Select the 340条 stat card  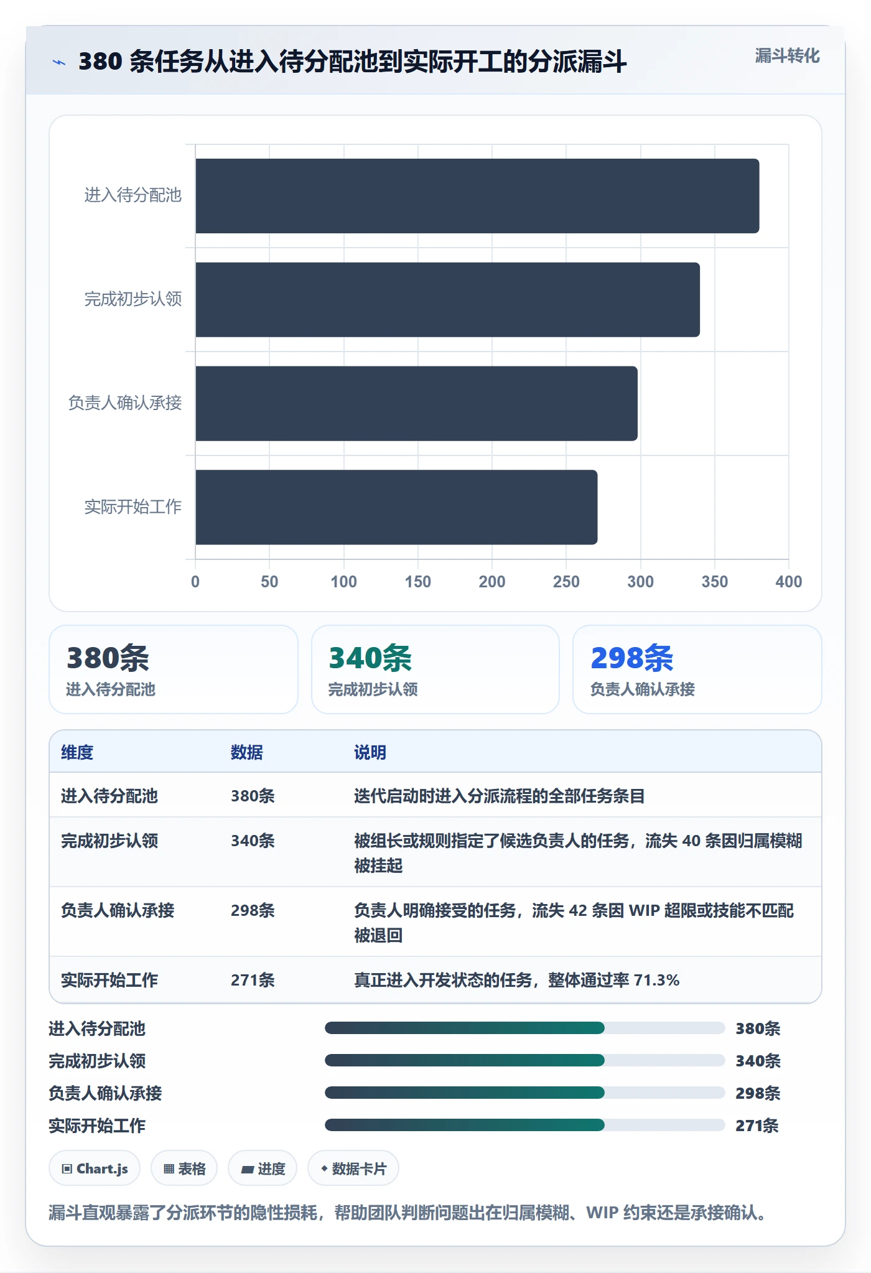[x=435, y=669]
